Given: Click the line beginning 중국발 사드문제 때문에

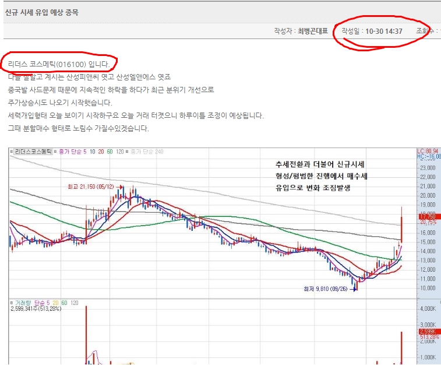Looking at the screenshot, I should (x=111, y=90).
